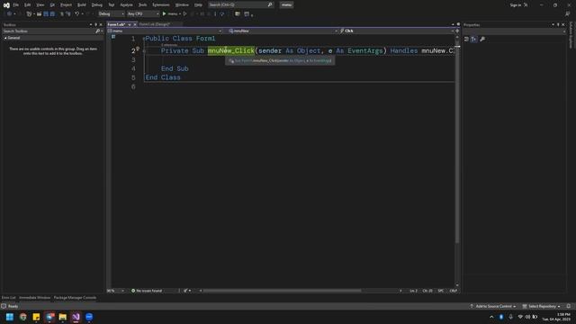
Task: Click the Save All toolbar icon
Action: pyautogui.click(x=52, y=14)
